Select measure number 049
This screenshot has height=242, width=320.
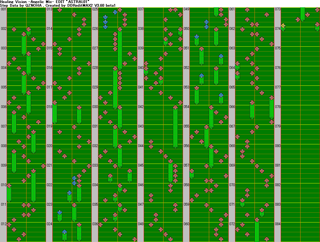(186, 9)
